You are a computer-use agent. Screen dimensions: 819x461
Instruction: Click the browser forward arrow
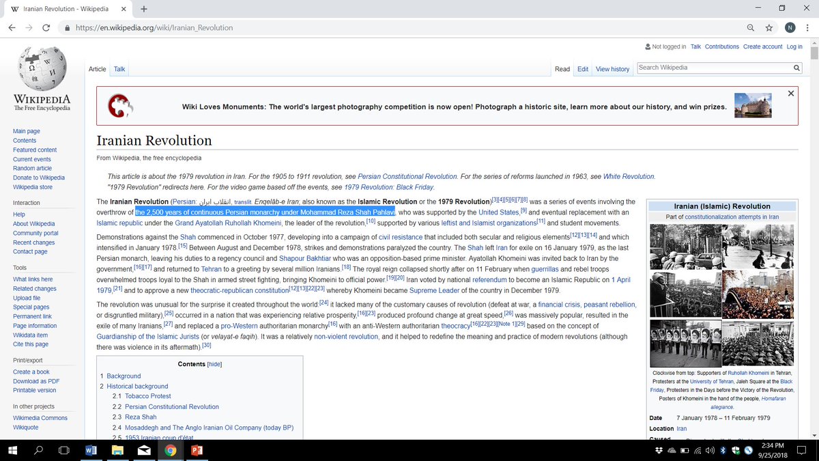[29, 28]
